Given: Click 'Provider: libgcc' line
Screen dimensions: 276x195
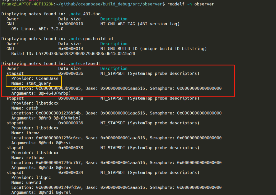Looking at the screenshot, I should click(31, 178).
